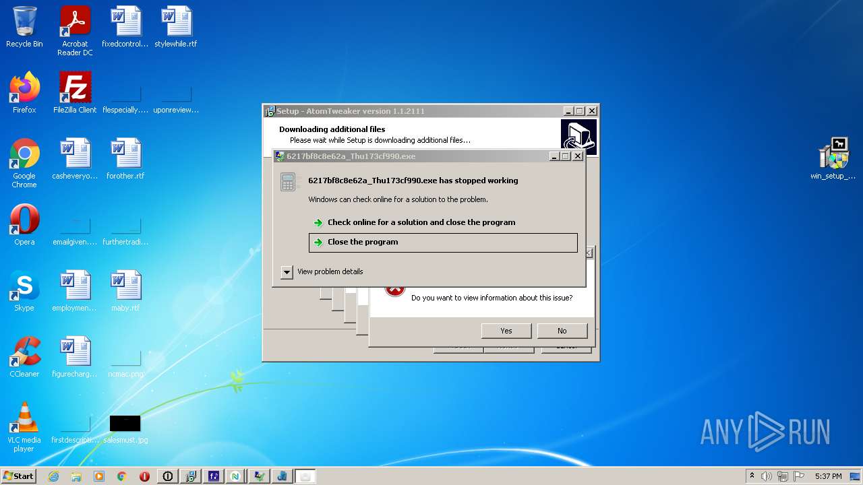Click Opera icon in the taskbar

pyautogui.click(x=144, y=476)
